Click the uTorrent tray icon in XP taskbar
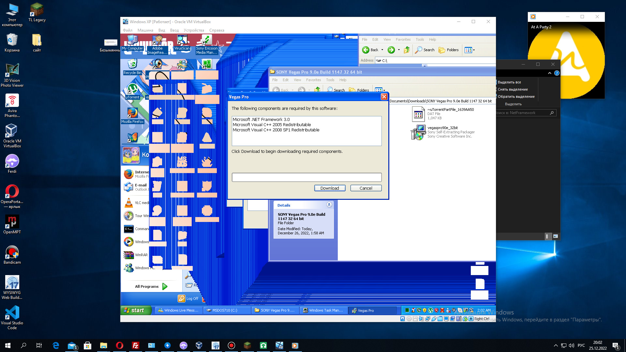 [x=431, y=310]
